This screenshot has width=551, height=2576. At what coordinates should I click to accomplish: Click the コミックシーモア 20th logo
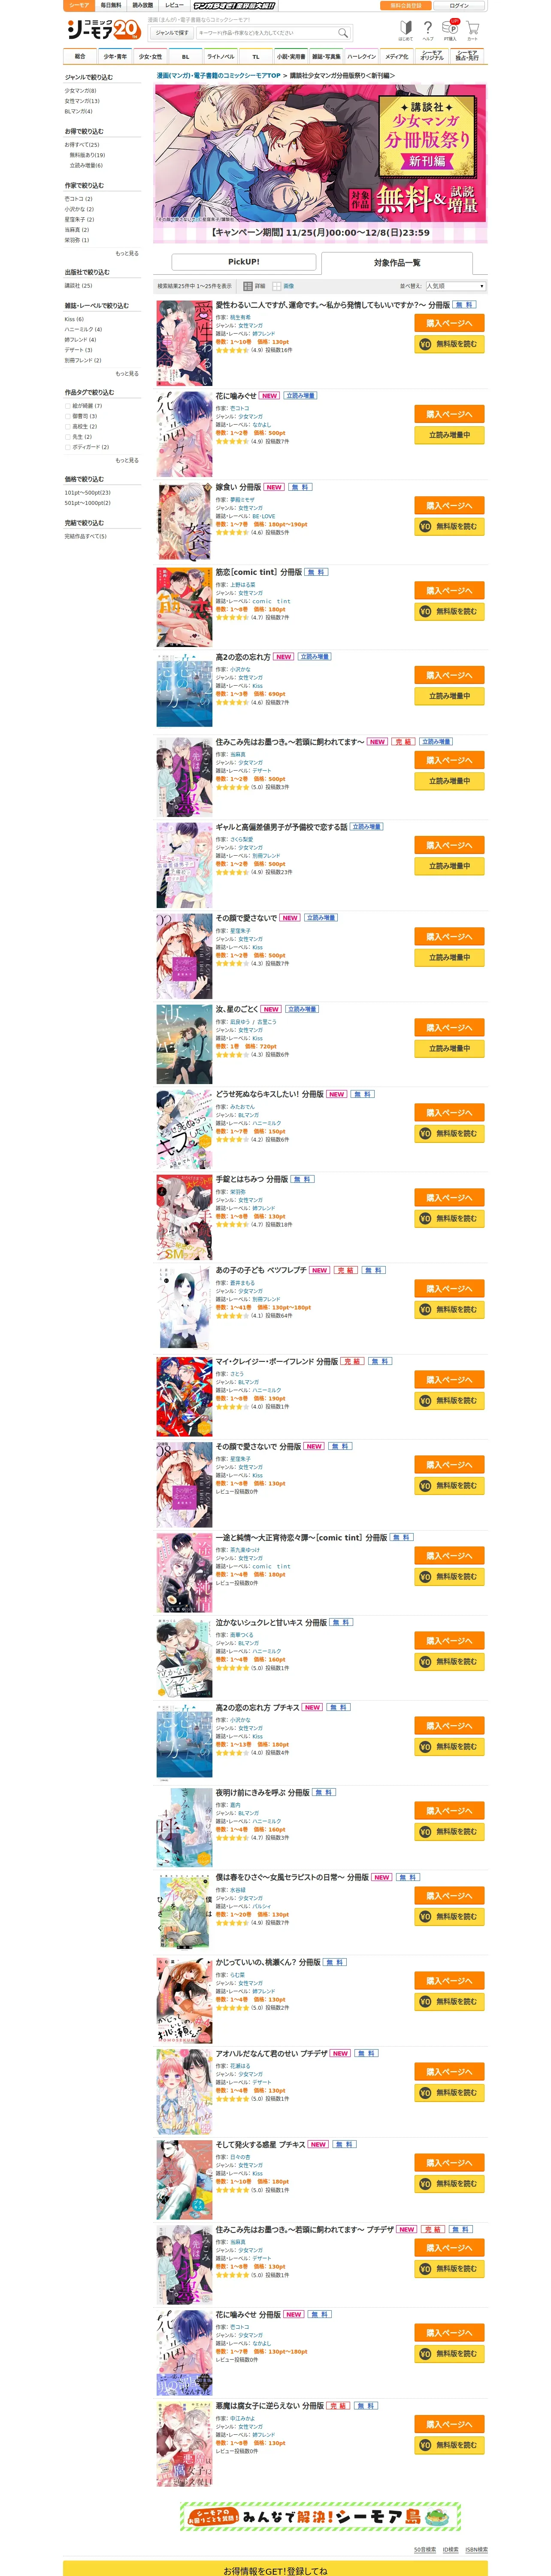103,30
